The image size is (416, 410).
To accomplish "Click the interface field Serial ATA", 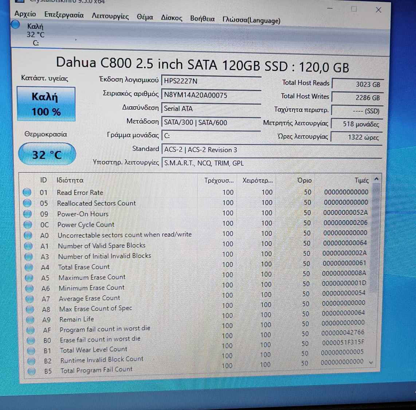I will click(x=211, y=109).
